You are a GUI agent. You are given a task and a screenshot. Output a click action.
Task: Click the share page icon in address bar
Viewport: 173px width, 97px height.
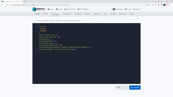point(147,5)
